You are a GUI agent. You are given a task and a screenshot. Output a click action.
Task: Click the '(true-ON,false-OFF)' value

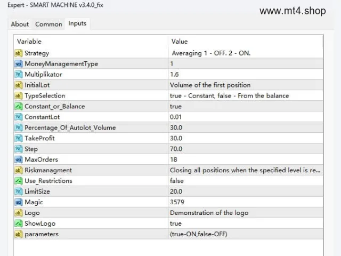[x=199, y=234]
